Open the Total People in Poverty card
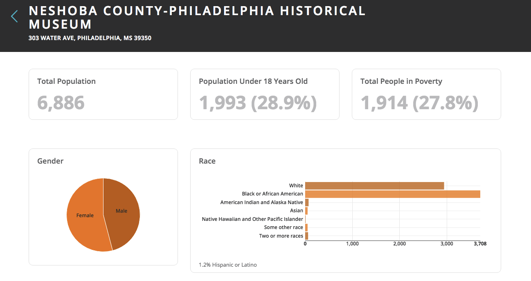 tap(426, 94)
